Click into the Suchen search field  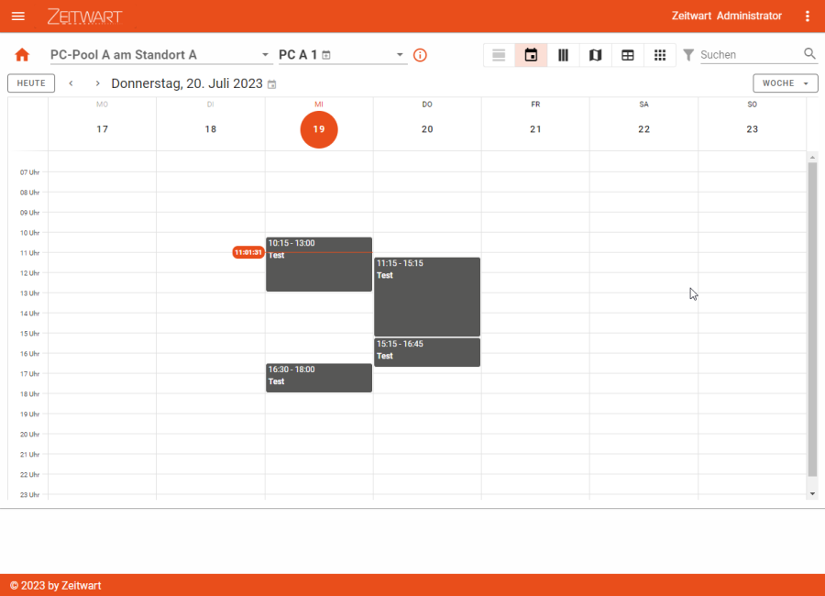(748, 55)
